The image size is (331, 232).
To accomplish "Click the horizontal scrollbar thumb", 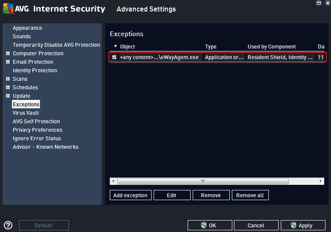I will pyautogui.click(x=203, y=181).
